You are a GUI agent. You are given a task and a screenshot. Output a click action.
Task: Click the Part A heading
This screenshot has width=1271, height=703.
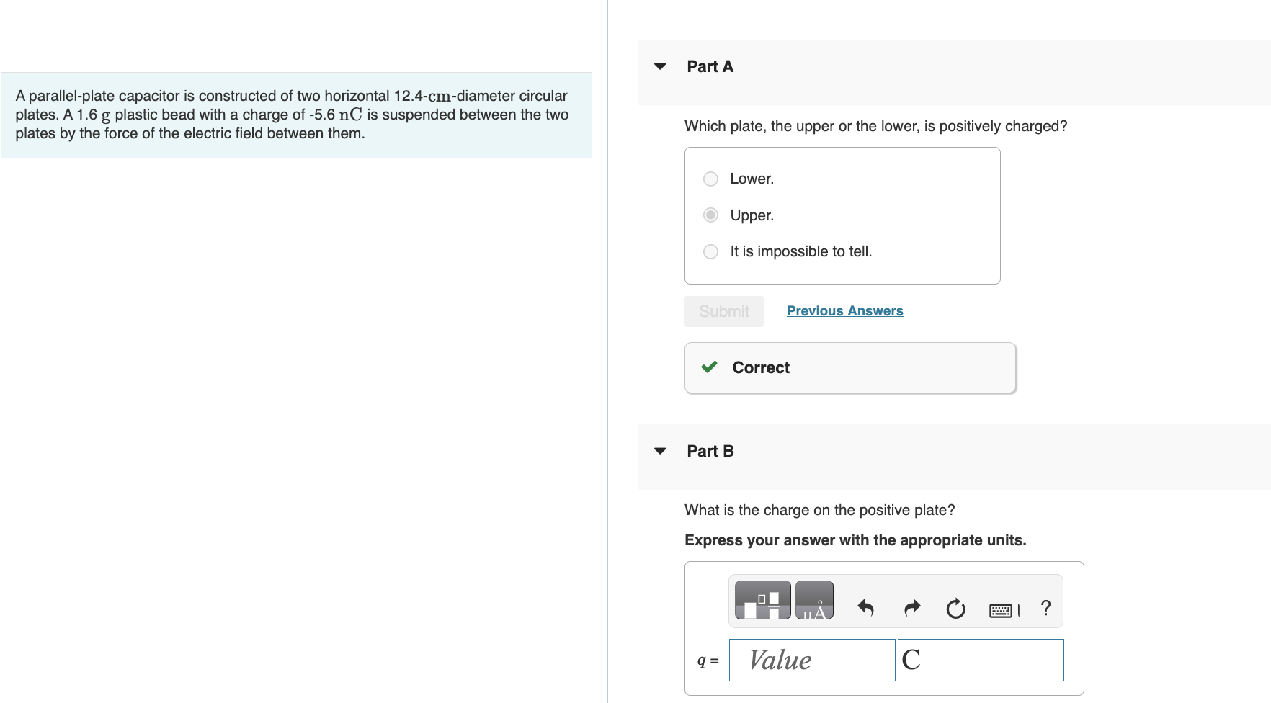[709, 66]
